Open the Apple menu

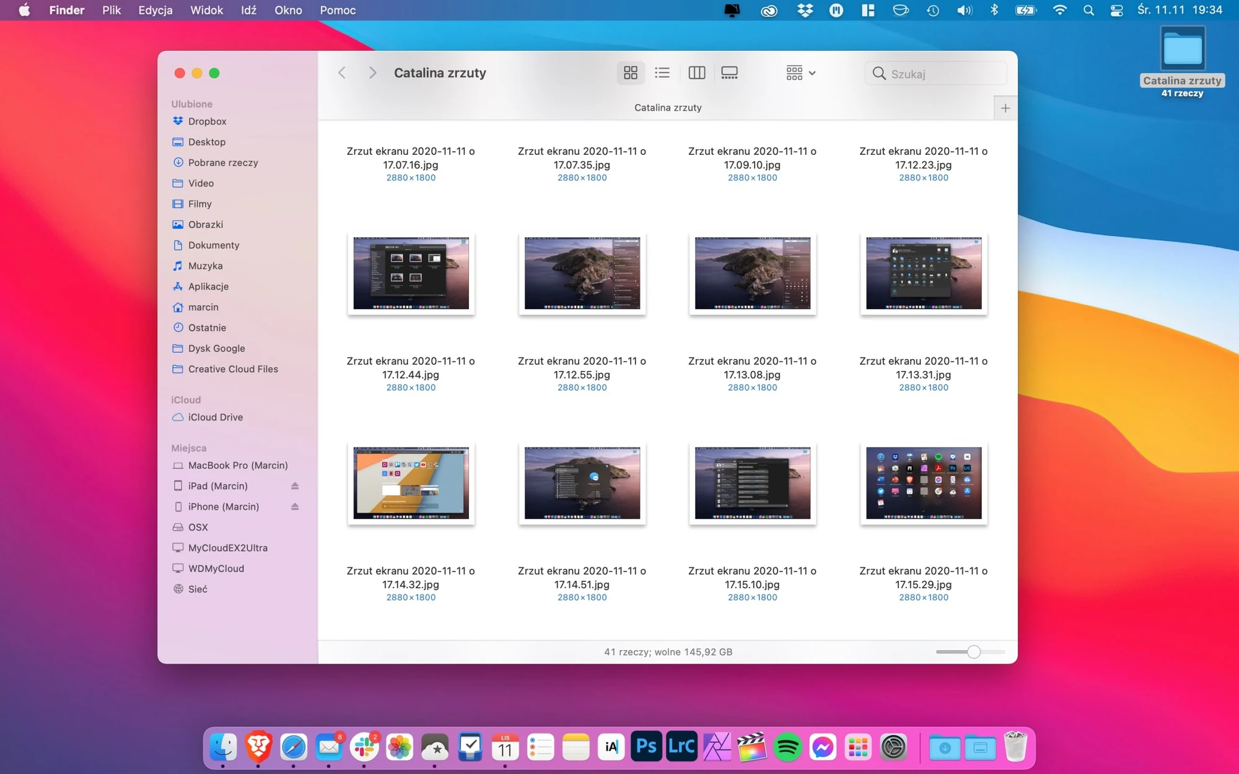pos(24,10)
